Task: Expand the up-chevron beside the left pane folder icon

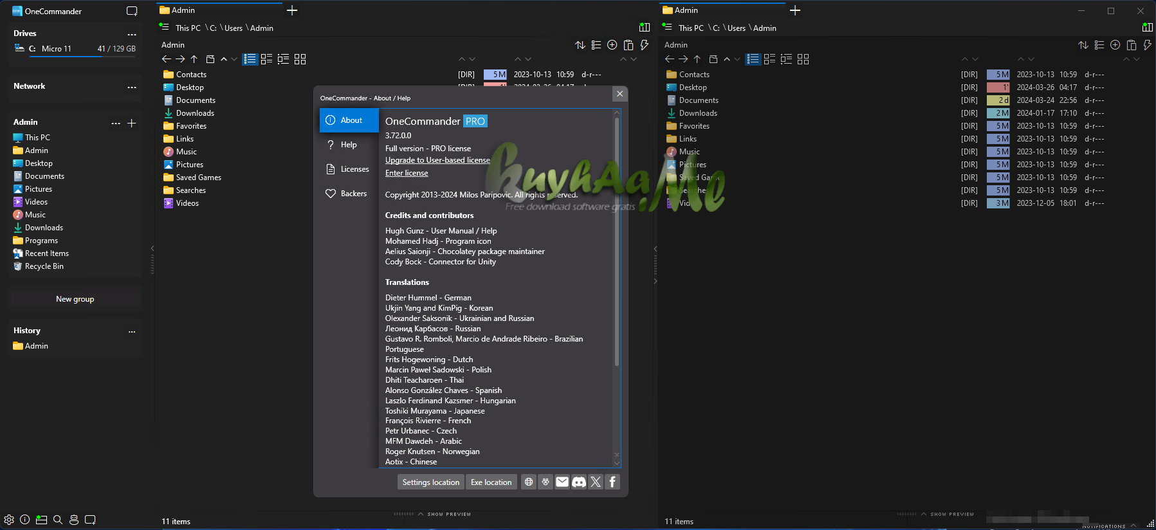Action: [x=224, y=59]
